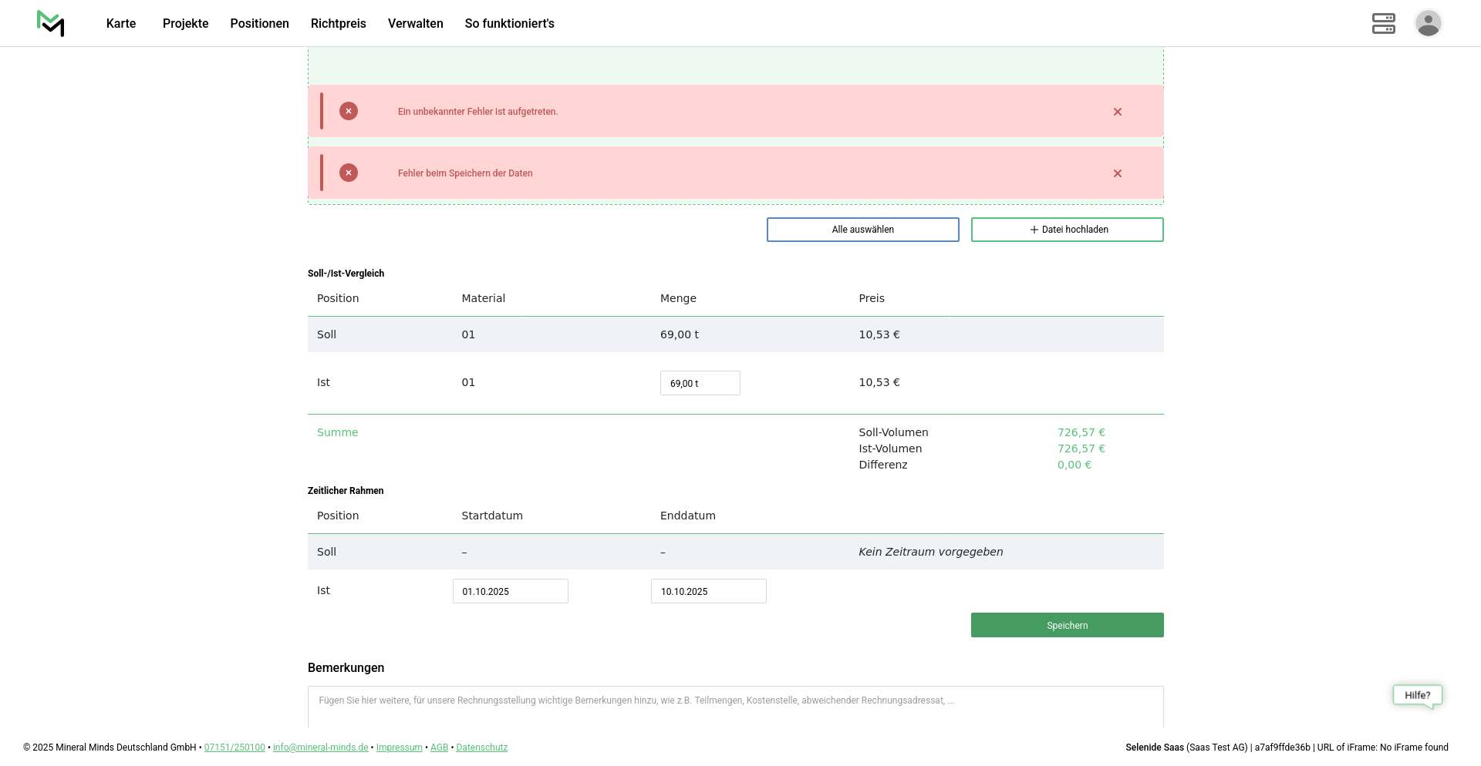Close the 'Fehler beim Speichern' alert
Screen dimensions: 1481x766
click(x=1117, y=173)
